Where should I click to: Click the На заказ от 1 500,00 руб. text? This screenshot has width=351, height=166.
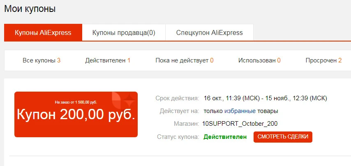(76, 102)
